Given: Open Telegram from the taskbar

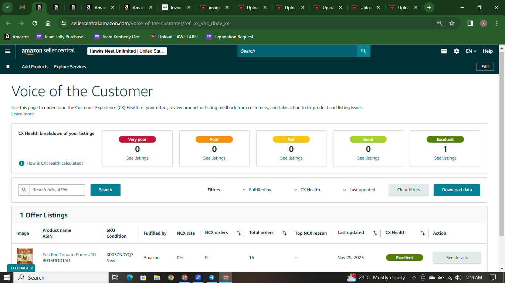Looking at the screenshot, I should pyautogui.click(x=212, y=277).
